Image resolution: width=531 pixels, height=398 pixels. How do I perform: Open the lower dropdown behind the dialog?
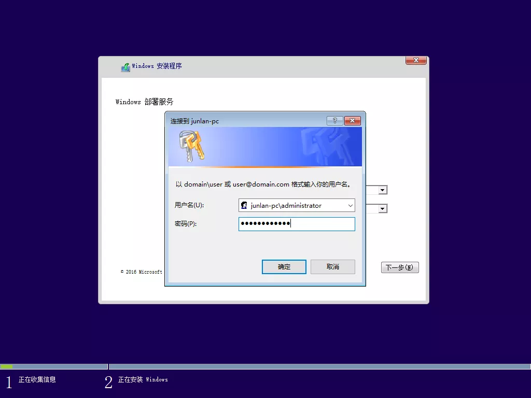click(x=383, y=209)
